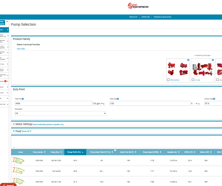Sort by Pump Duty Point EFF arrows
The width and height of the screenshot is (222, 186).
(112, 152)
